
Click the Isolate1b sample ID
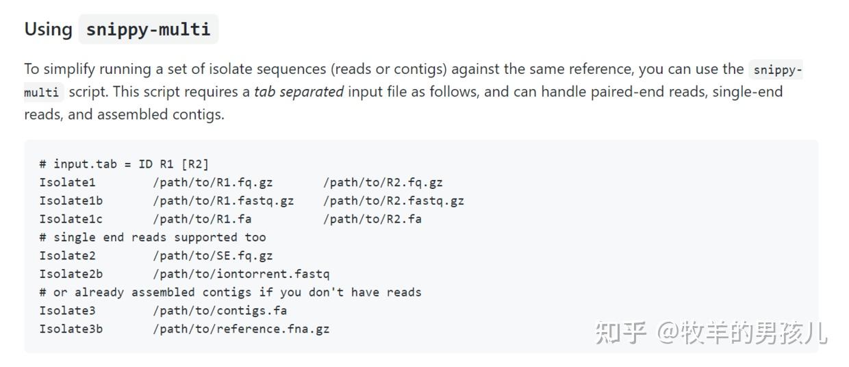(x=71, y=201)
